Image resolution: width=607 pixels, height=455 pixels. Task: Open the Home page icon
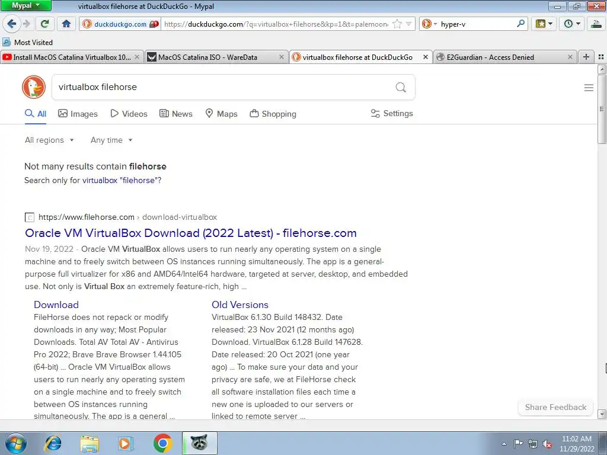(66, 24)
